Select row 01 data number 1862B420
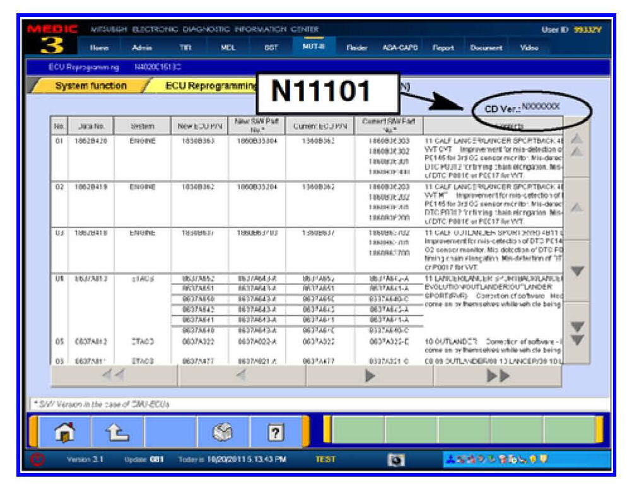This screenshot has width=627, height=488. point(91,141)
